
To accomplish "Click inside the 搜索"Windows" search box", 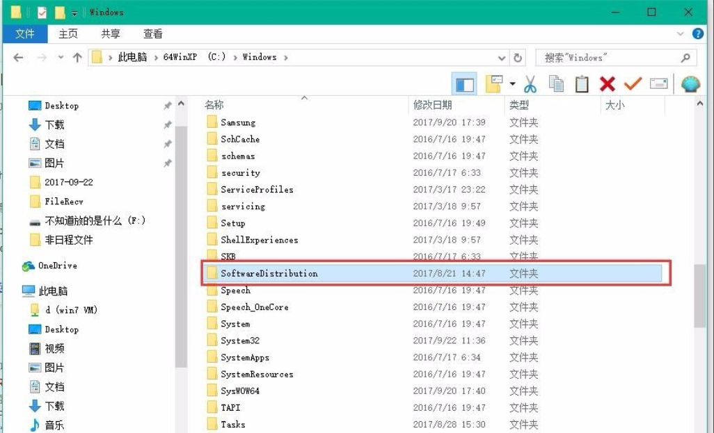I will (605, 58).
